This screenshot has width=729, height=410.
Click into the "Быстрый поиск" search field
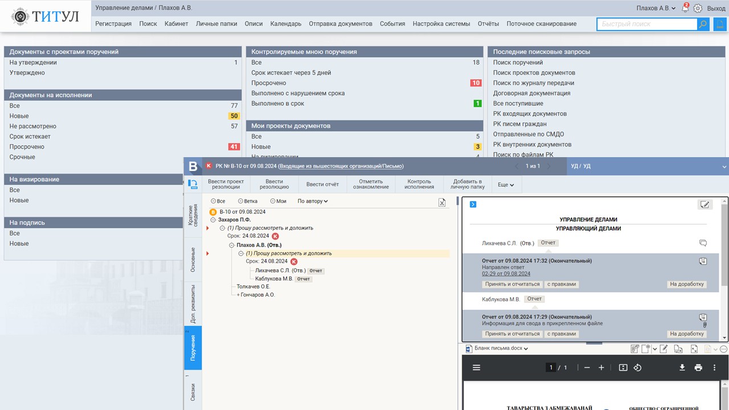point(646,24)
